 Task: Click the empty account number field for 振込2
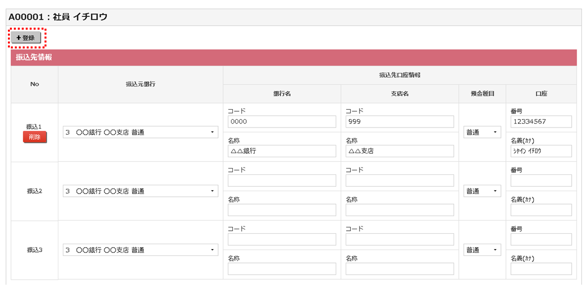tap(541, 180)
